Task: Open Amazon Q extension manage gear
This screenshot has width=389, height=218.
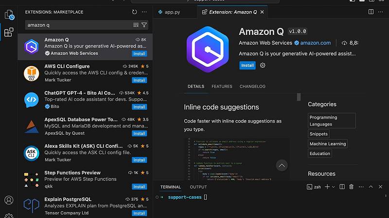Action: click(263, 65)
